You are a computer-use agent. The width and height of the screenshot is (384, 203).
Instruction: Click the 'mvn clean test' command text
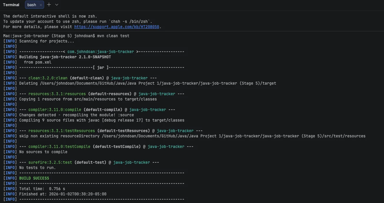tap(113, 36)
